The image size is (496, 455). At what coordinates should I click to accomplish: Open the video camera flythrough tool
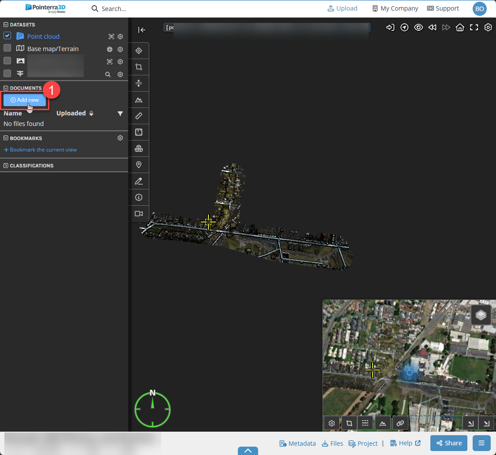click(x=139, y=214)
